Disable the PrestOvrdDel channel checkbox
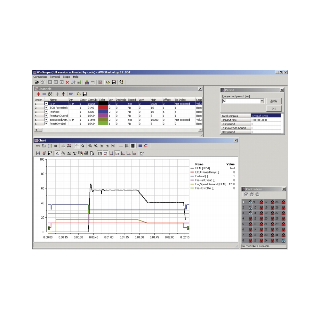This screenshot has width=320, height=320. [46, 123]
